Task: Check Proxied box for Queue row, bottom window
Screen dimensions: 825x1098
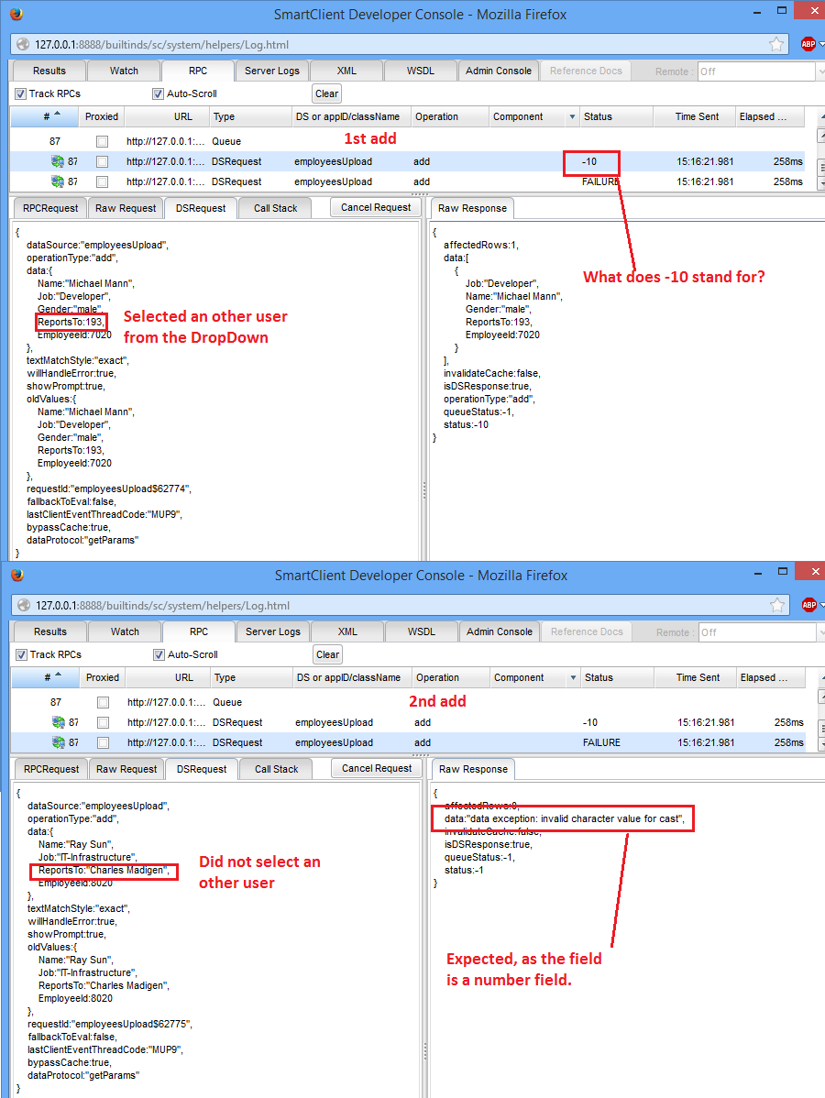Action: pyautogui.click(x=103, y=702)
